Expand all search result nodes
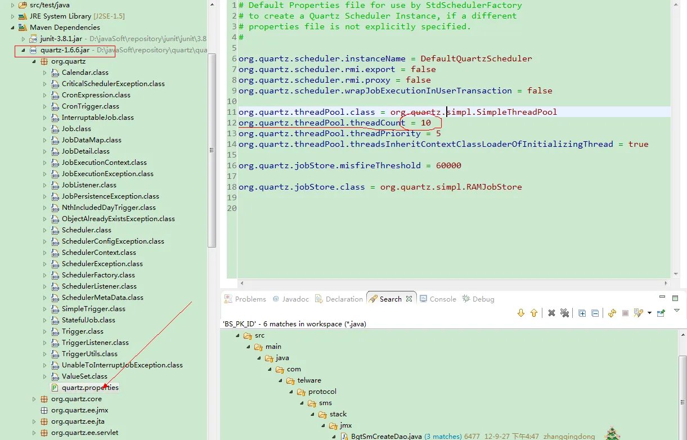This screenshot has width=687, height=440. coord(582,313)
